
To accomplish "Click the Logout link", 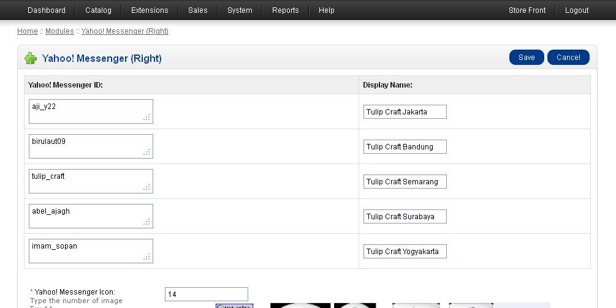I will click(x=577, y=10).
